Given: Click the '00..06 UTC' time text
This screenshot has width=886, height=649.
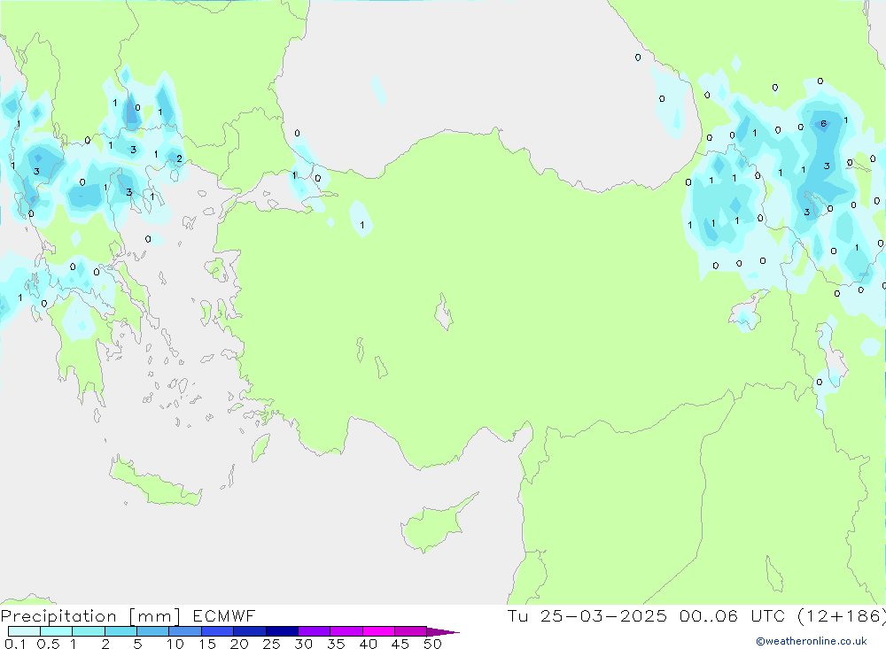Looking at the screenshot, I should tap(732, 615).
